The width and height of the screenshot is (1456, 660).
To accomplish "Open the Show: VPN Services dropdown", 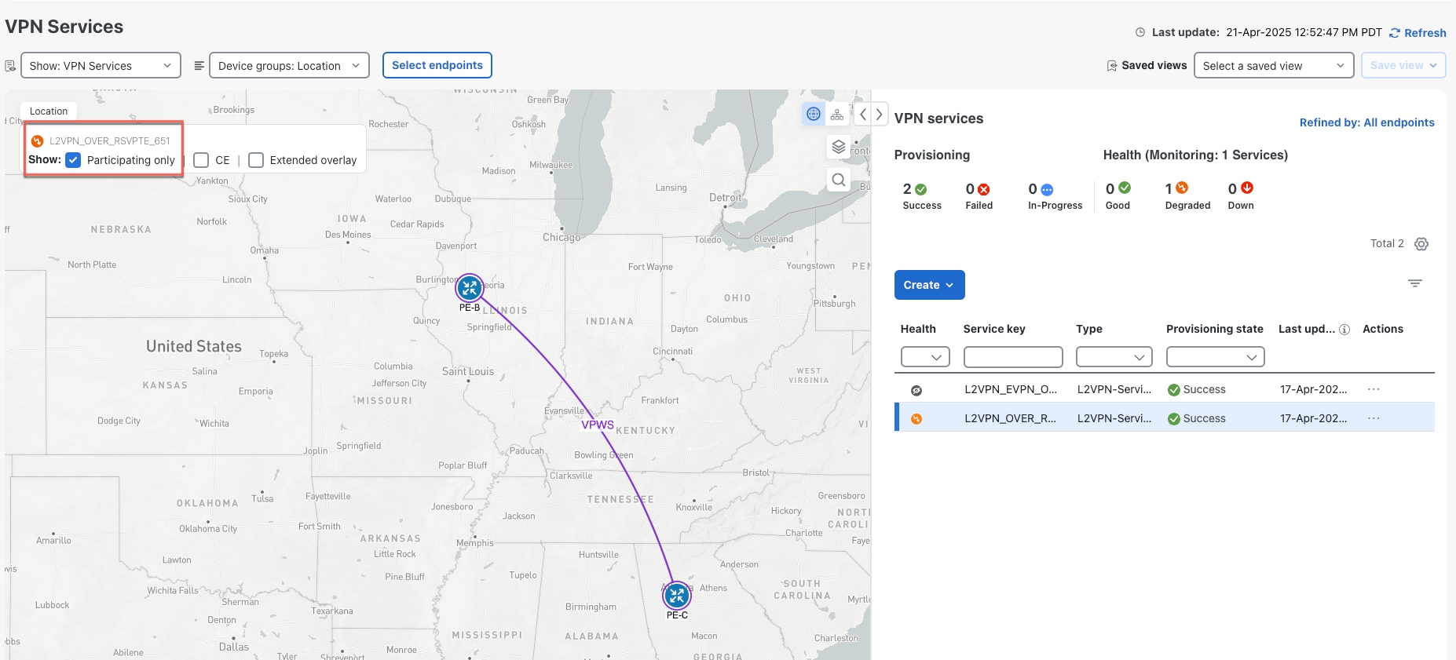I will [x=101, y=66].
